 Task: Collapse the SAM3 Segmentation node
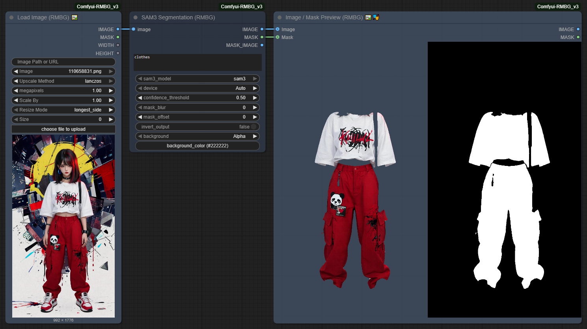[x=135, y=17]
